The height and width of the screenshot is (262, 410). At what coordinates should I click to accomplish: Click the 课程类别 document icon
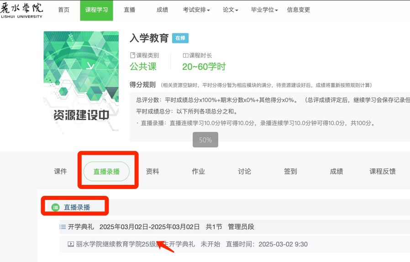[132, 55]
